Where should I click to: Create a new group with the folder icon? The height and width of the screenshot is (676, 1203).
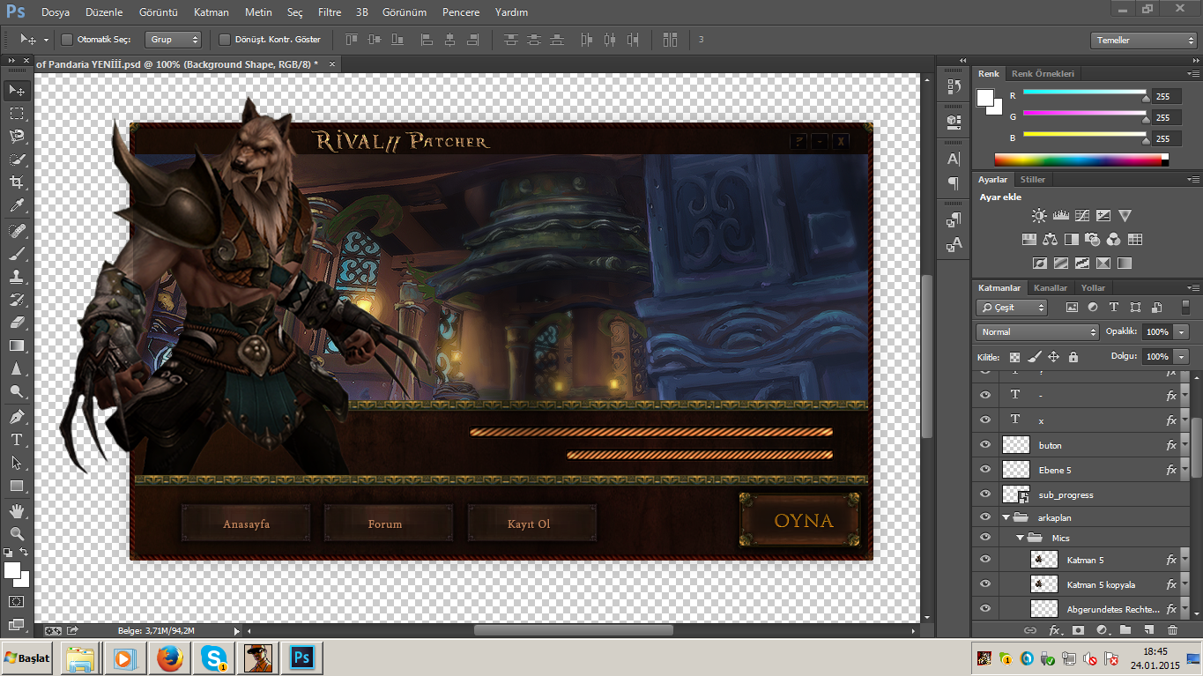1125,630
